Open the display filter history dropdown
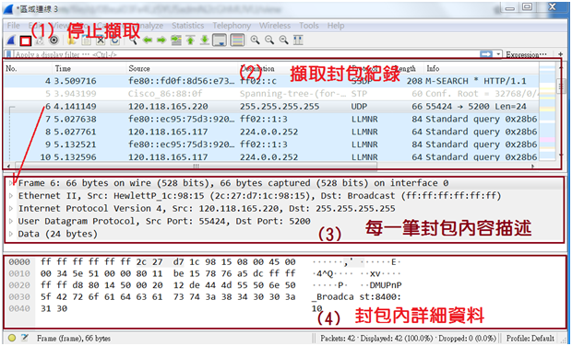 pyautogui.click(x=499, y=54)
